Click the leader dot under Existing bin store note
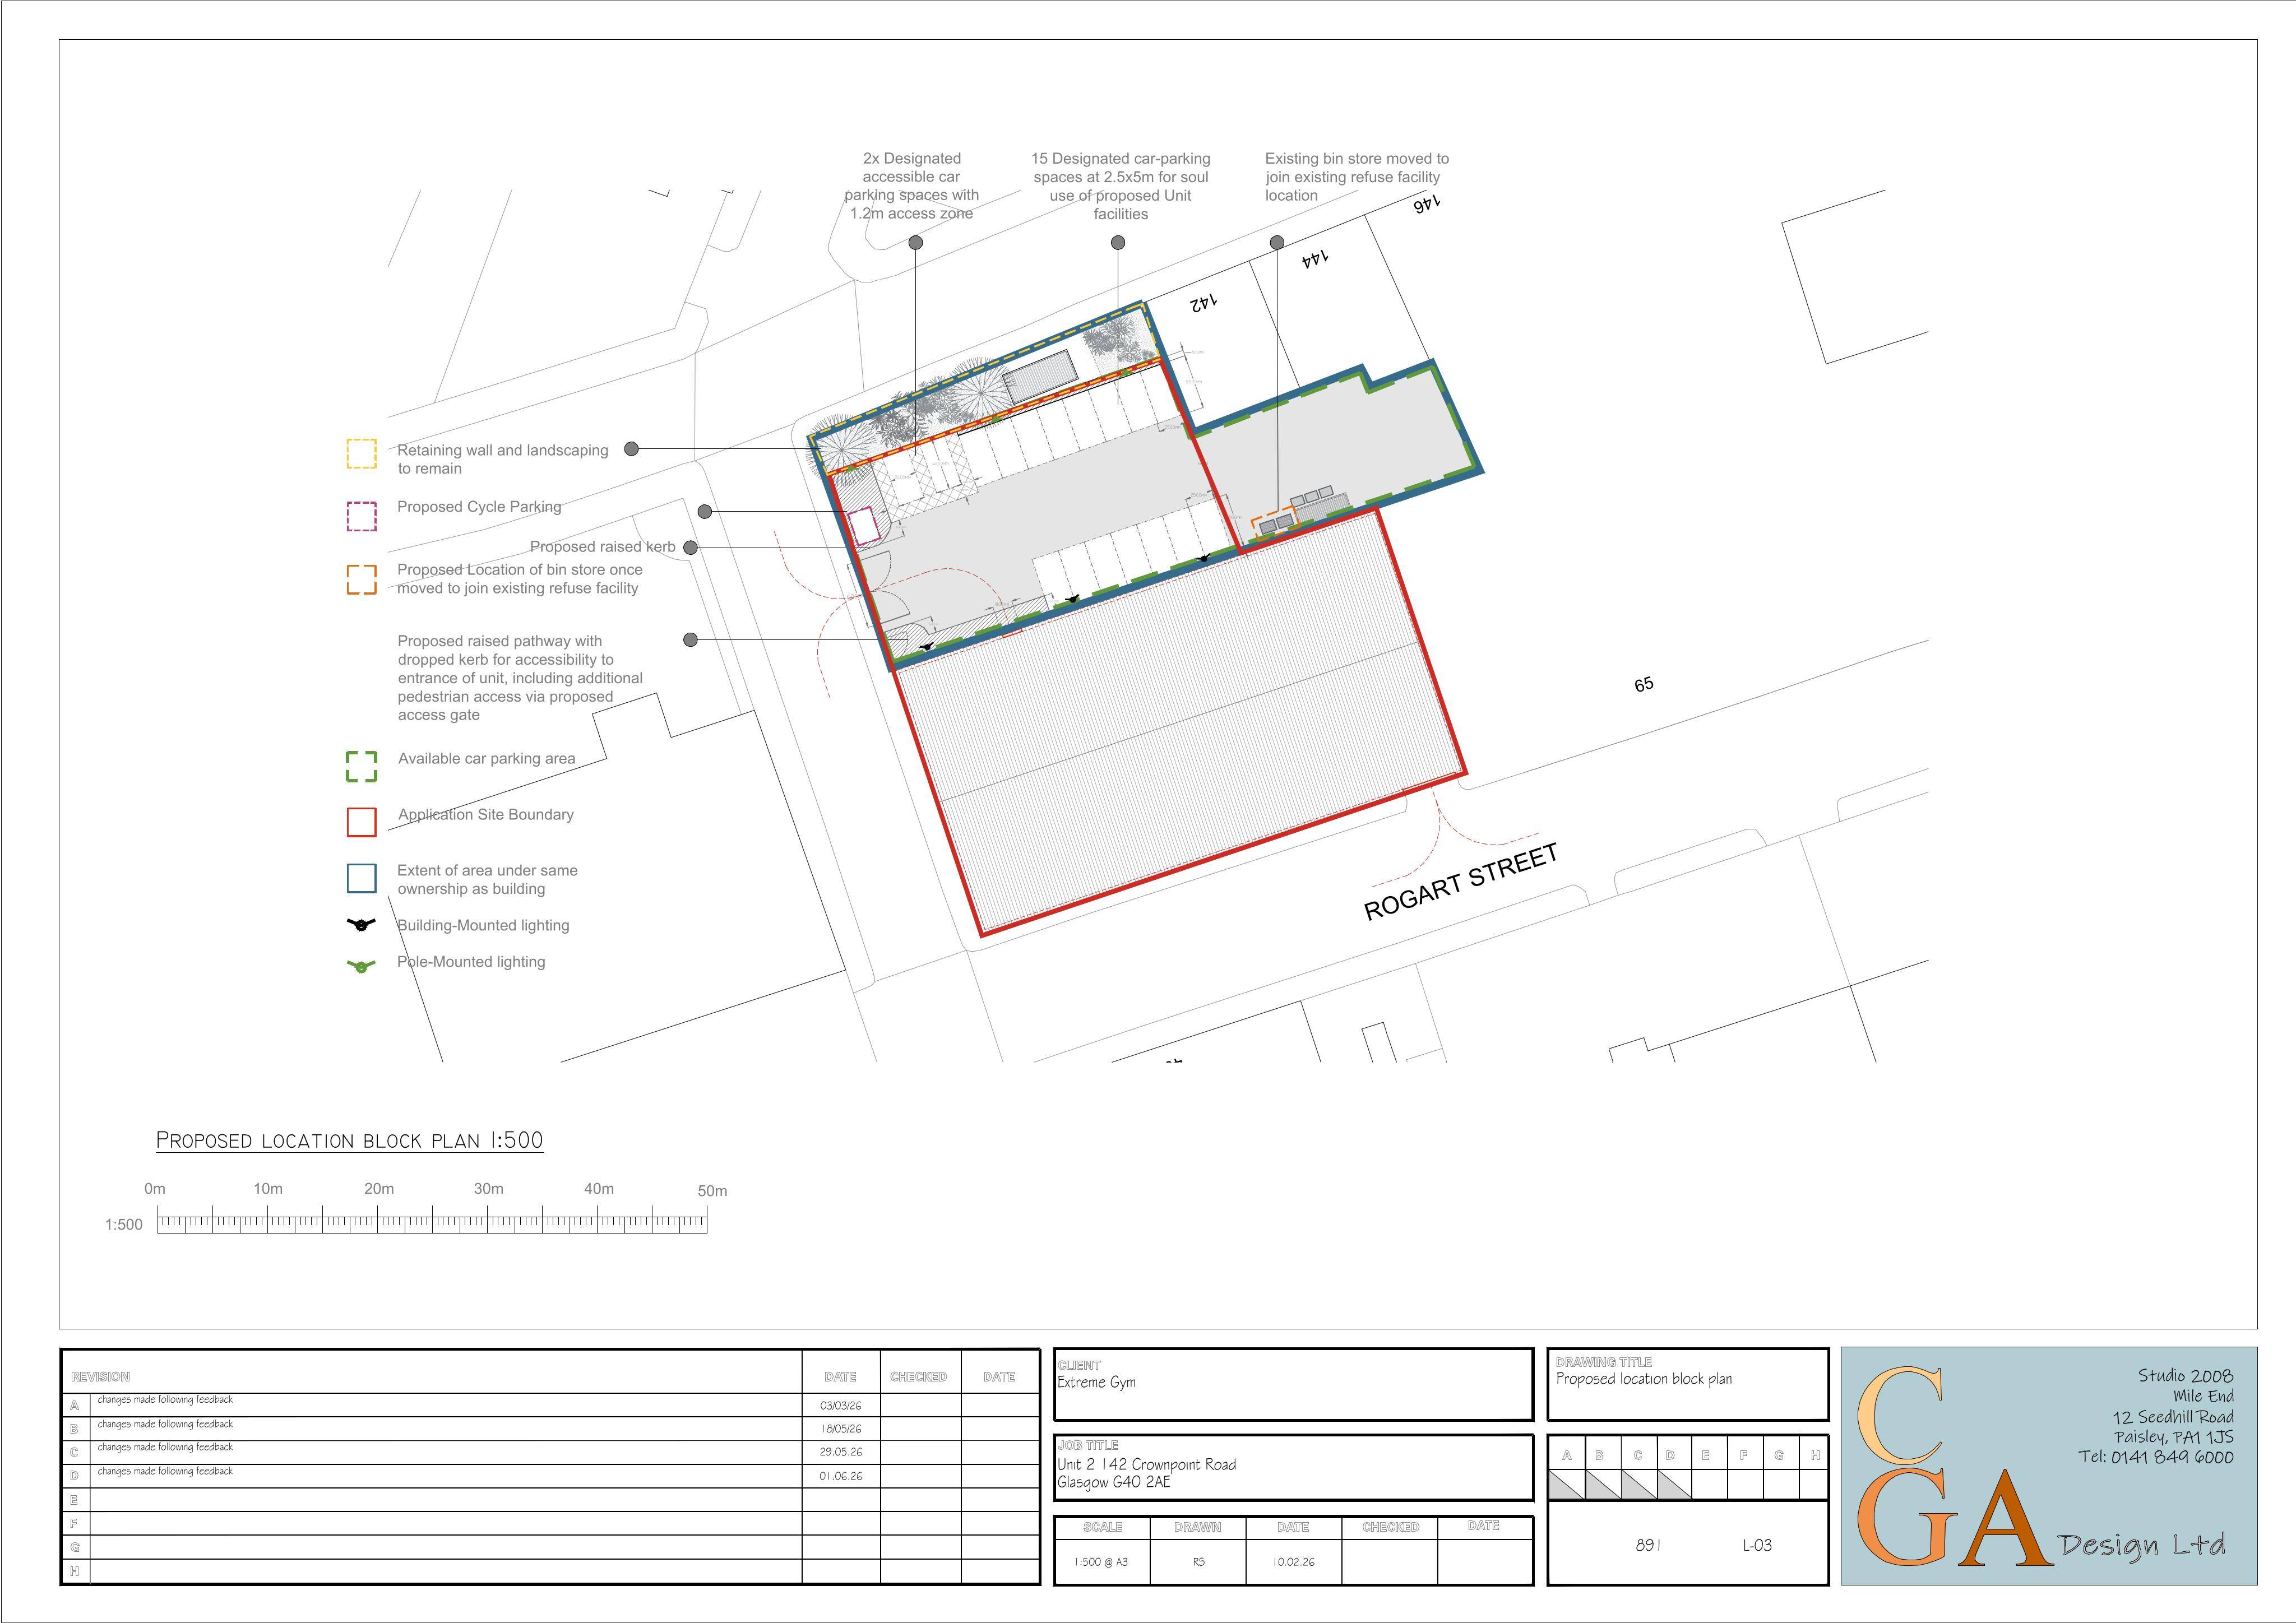This screenshot has width=2296, height=1623. tap(1277, 242)
